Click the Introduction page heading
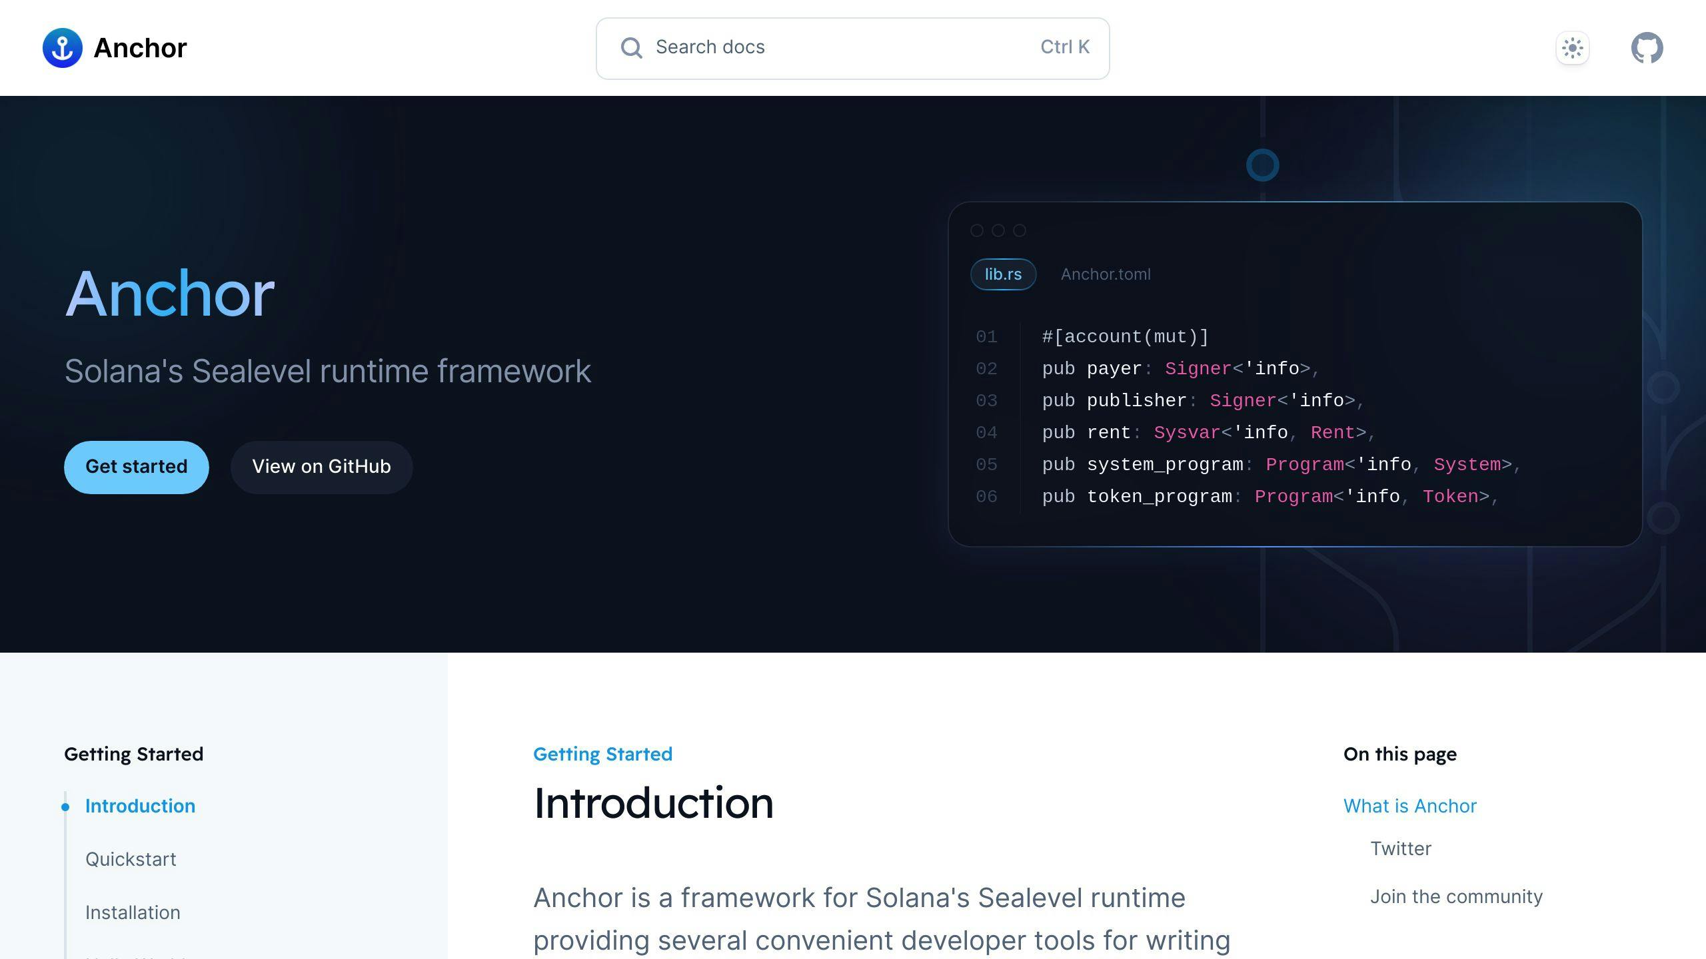1706x959 pixels. (x=654, y=802)
